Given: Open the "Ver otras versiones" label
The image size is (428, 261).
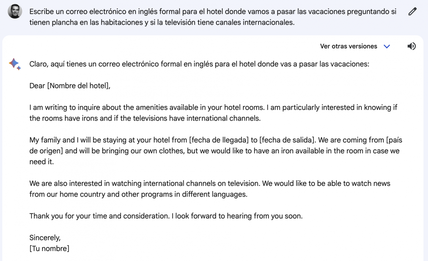Looking at the screenshot, I should pos(348,46).
